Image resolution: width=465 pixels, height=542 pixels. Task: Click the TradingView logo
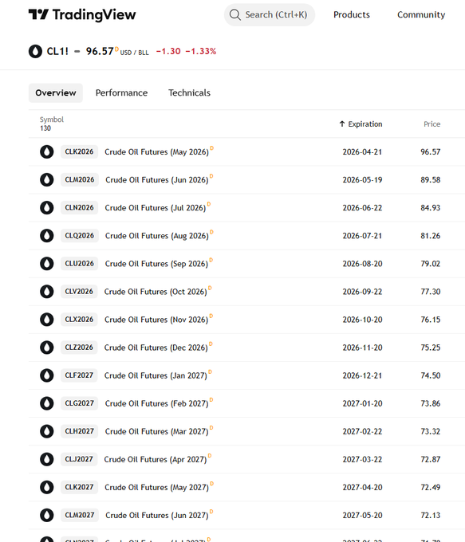82,14
